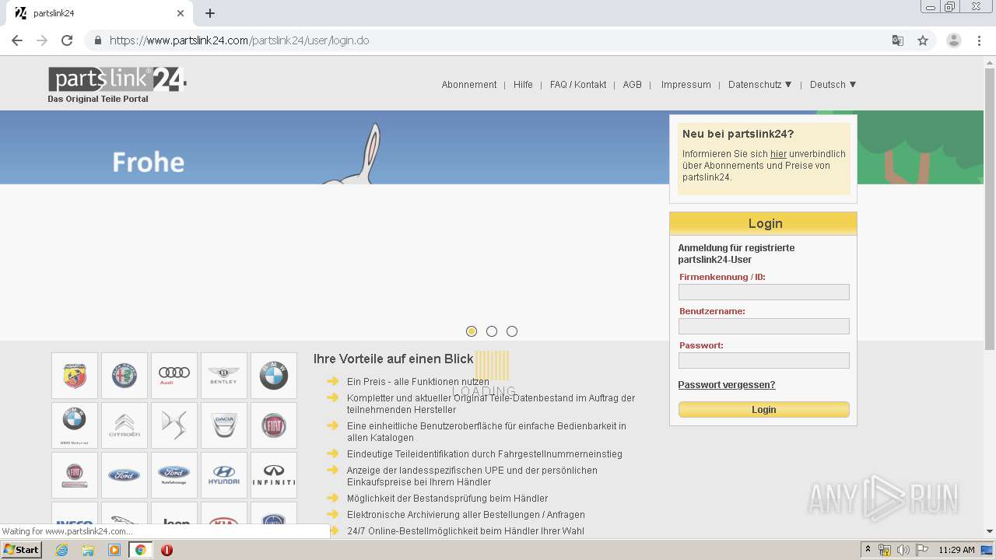The width and height of the screenshot is (996, 560).
Task: Expand the Datenschutz dropdown menu
Action: pos(759,85)
